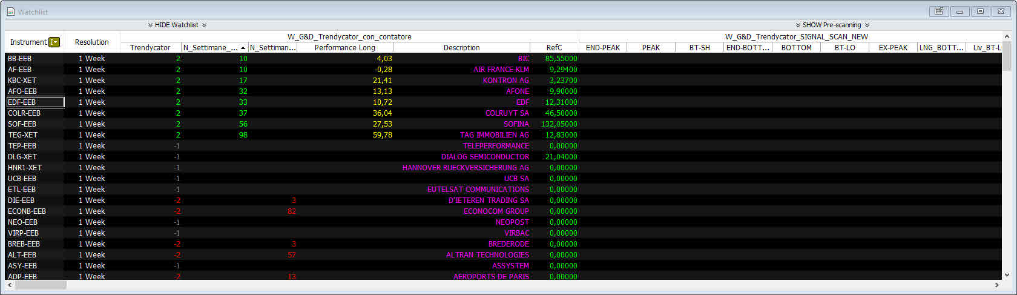Click the BT-LO column header
This screenshot has width=1017, height=295.
pos(845,48)
